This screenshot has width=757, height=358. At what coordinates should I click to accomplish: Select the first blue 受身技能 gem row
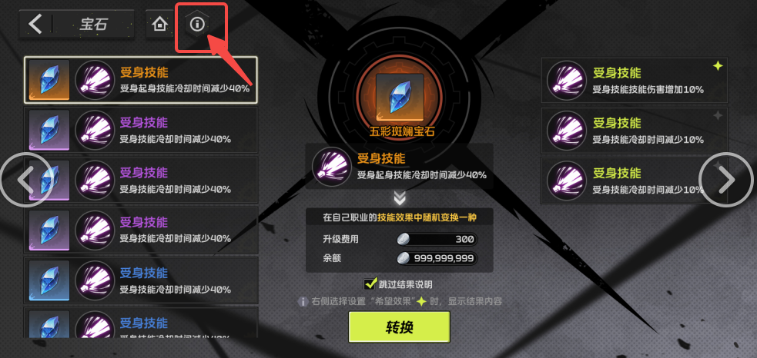pyautogui.click(x=141, y=280)
